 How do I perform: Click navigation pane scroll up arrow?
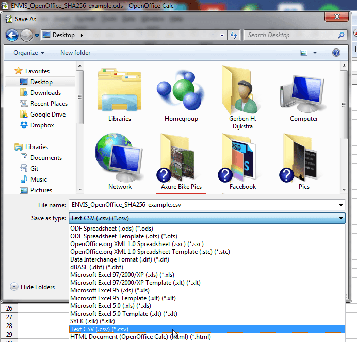(x=79, y=66)
